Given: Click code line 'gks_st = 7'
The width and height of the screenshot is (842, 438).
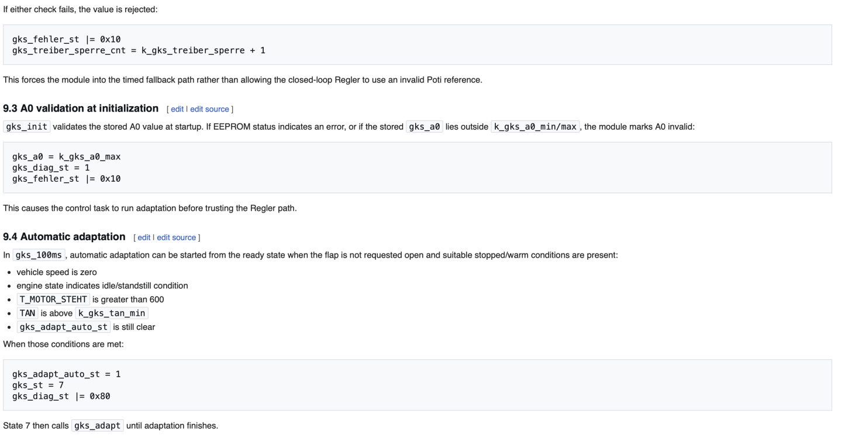Looking at the screenshot, I should [x=38, y=385].
